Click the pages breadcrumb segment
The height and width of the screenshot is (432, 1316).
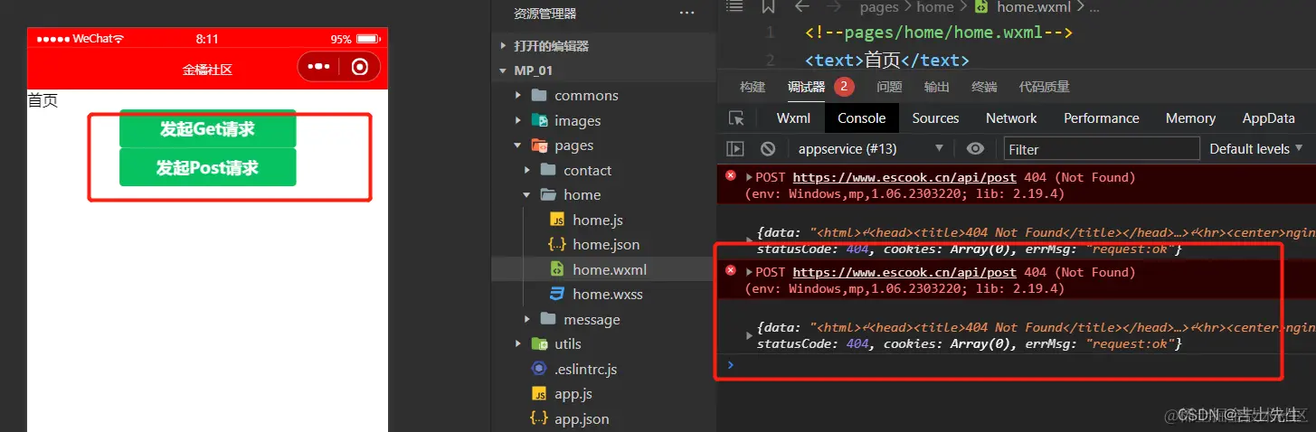tap(879, 6)
